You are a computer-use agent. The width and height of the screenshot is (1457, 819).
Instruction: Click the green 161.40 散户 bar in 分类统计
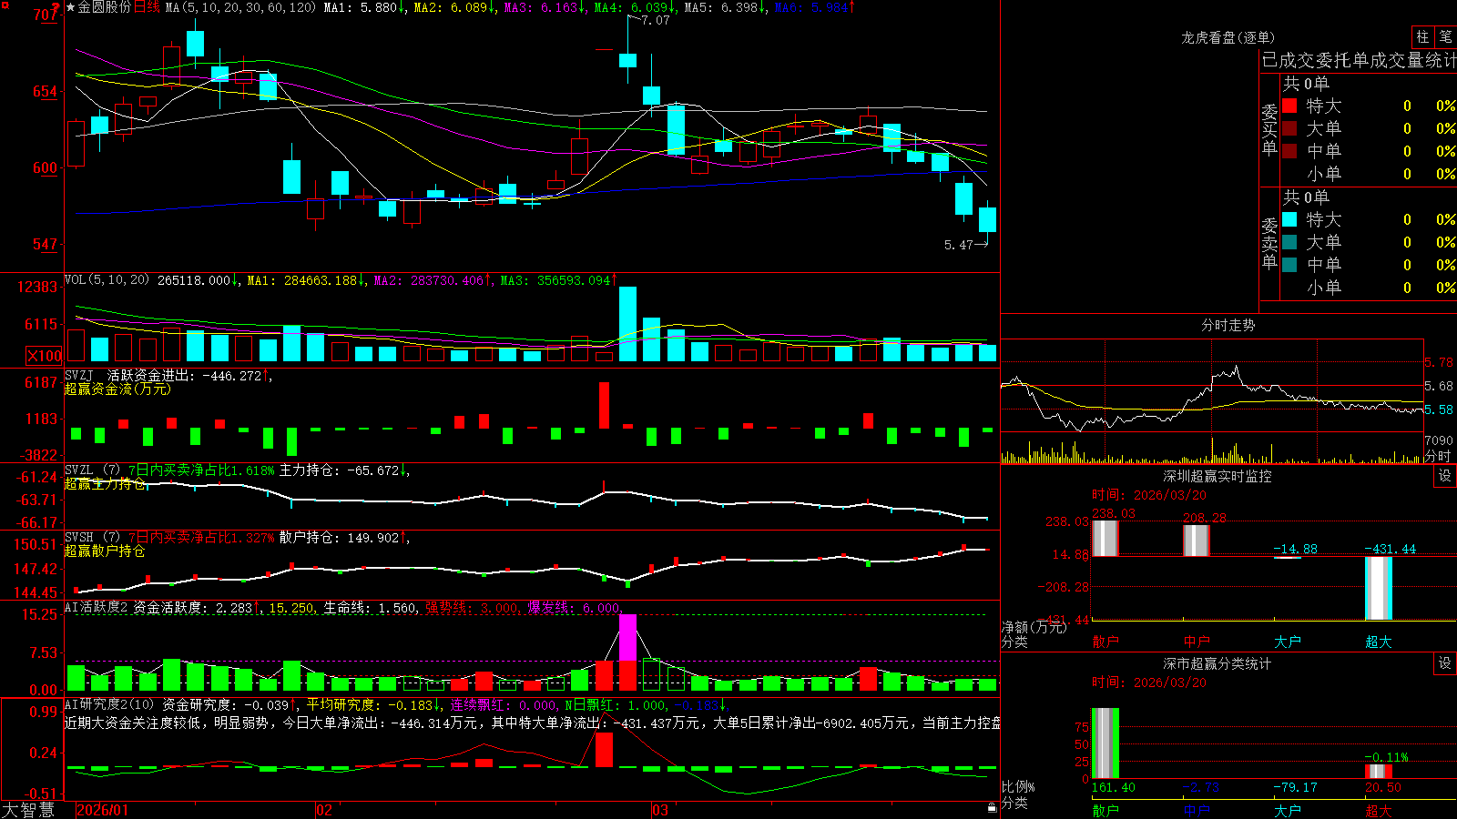click(1105, 743)
